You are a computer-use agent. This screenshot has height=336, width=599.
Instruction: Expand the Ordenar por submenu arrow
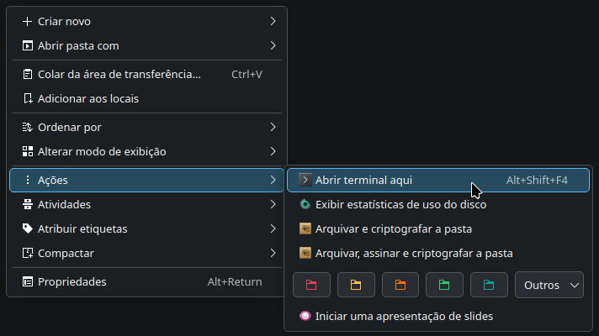click(x=273, y=128)
